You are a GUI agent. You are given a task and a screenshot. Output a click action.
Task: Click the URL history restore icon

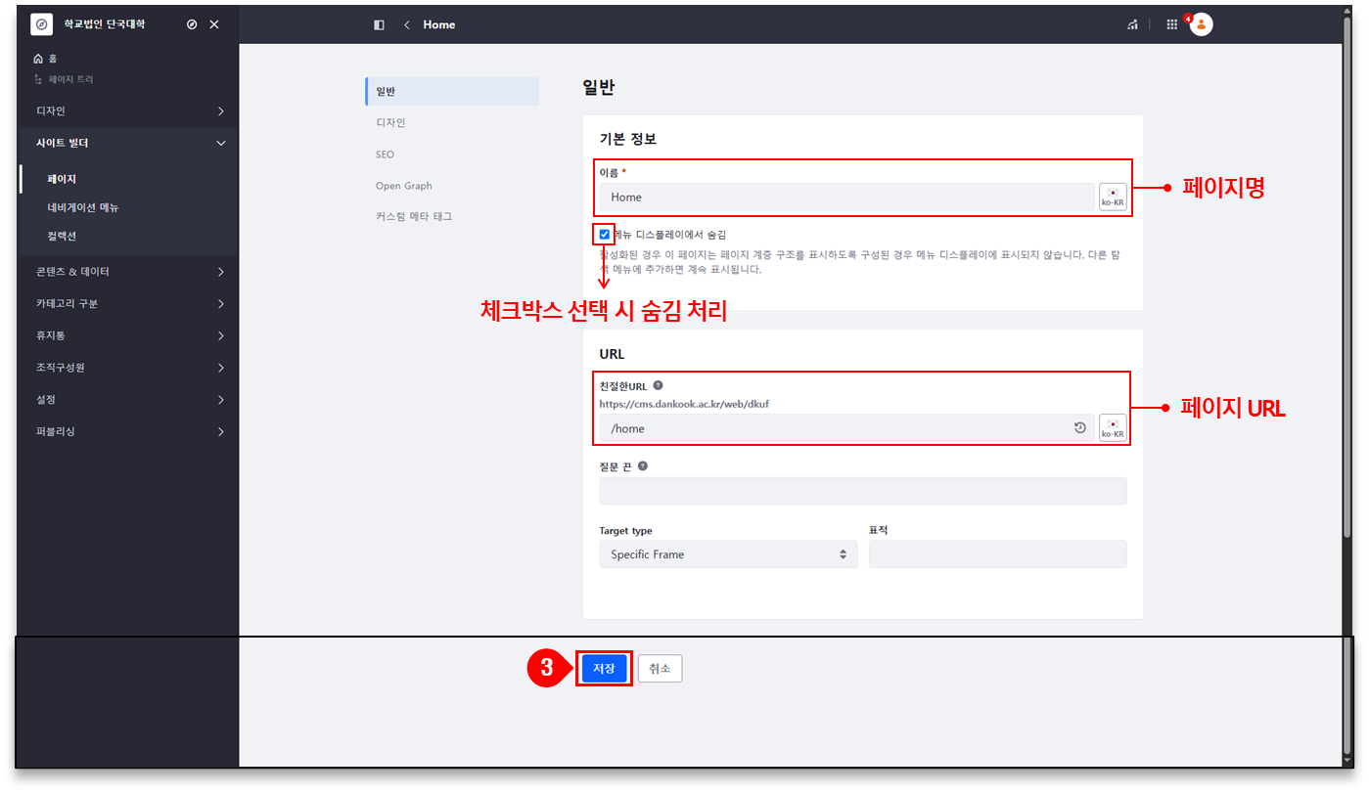(1080, 428)
